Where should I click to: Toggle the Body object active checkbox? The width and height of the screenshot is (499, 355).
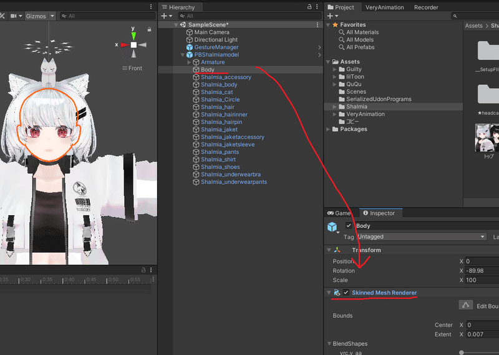pyautogui.click(x=349, y=226)
